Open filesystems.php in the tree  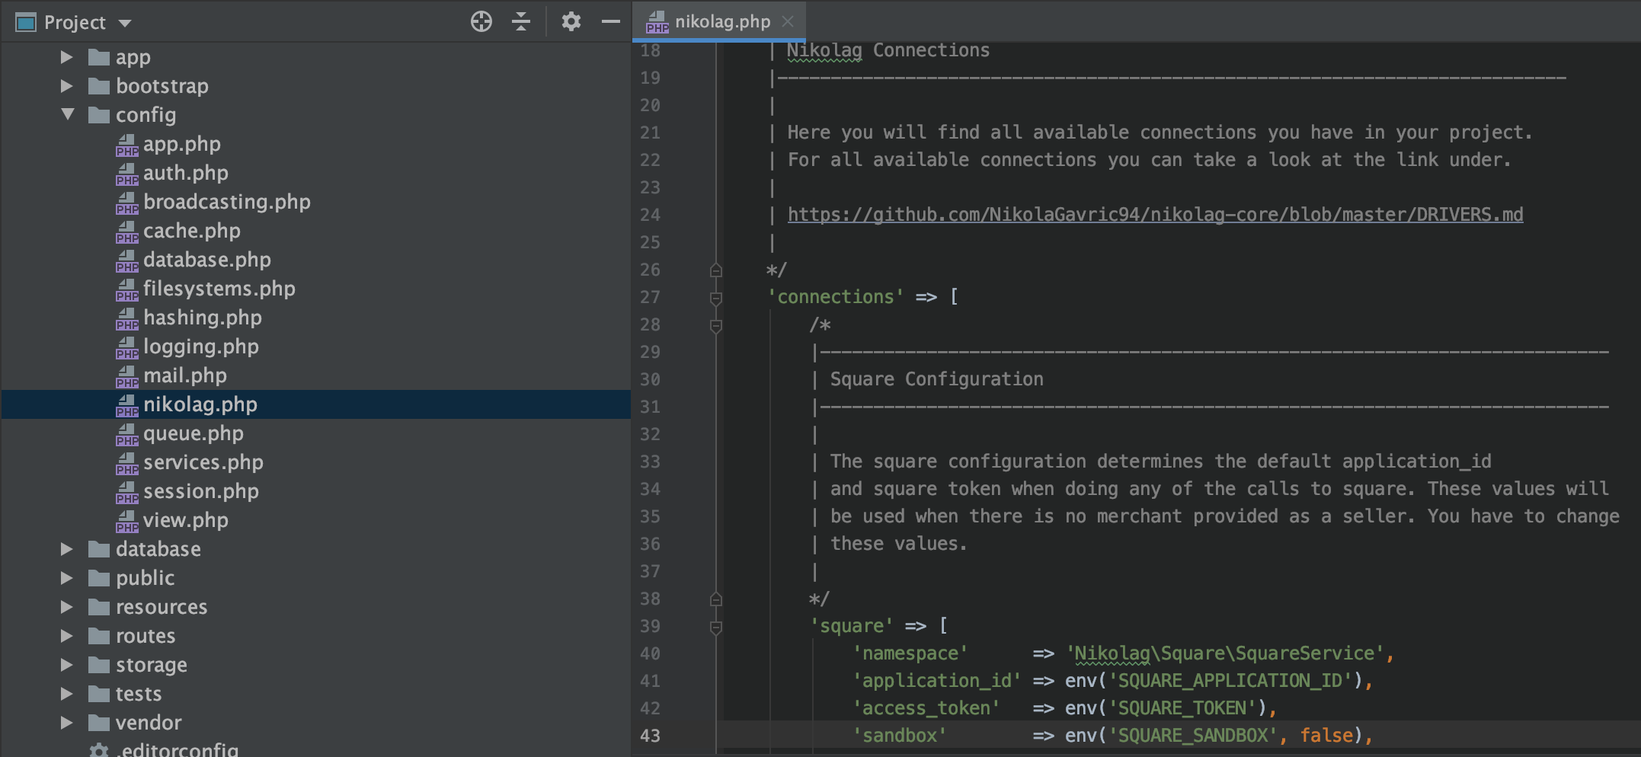click(219, 289)
